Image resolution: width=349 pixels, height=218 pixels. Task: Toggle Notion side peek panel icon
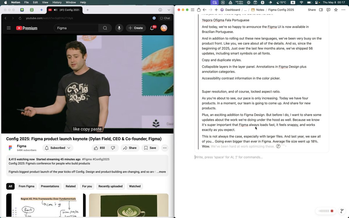click(321, 10)
